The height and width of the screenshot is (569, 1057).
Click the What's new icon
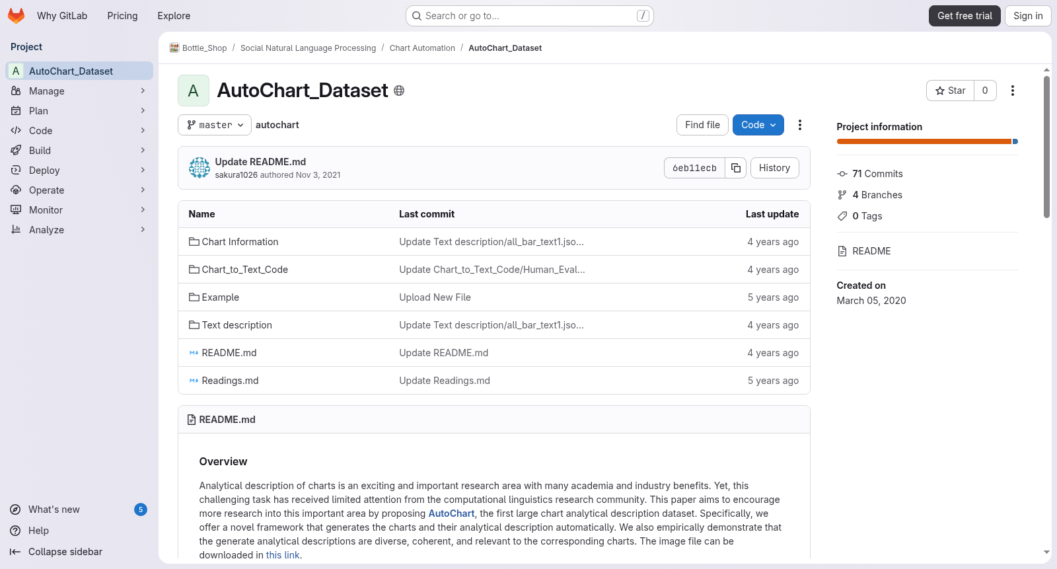tap(15, 510)
